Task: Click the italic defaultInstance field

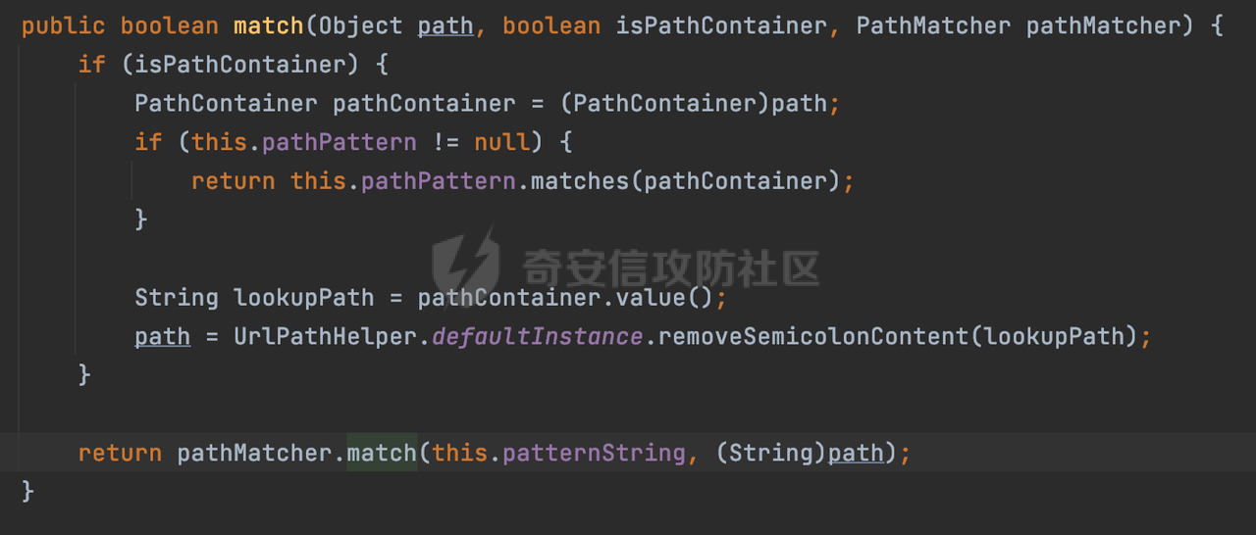Action: pos(537,336)
